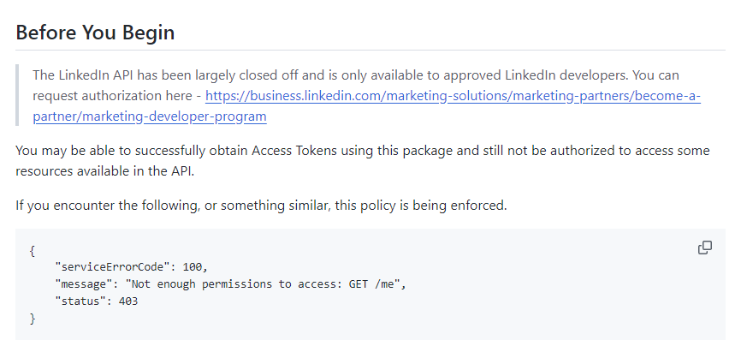741x358 pixels.
Task: Open the LinkedIn marketing developer program link
Action: [453, 96]
